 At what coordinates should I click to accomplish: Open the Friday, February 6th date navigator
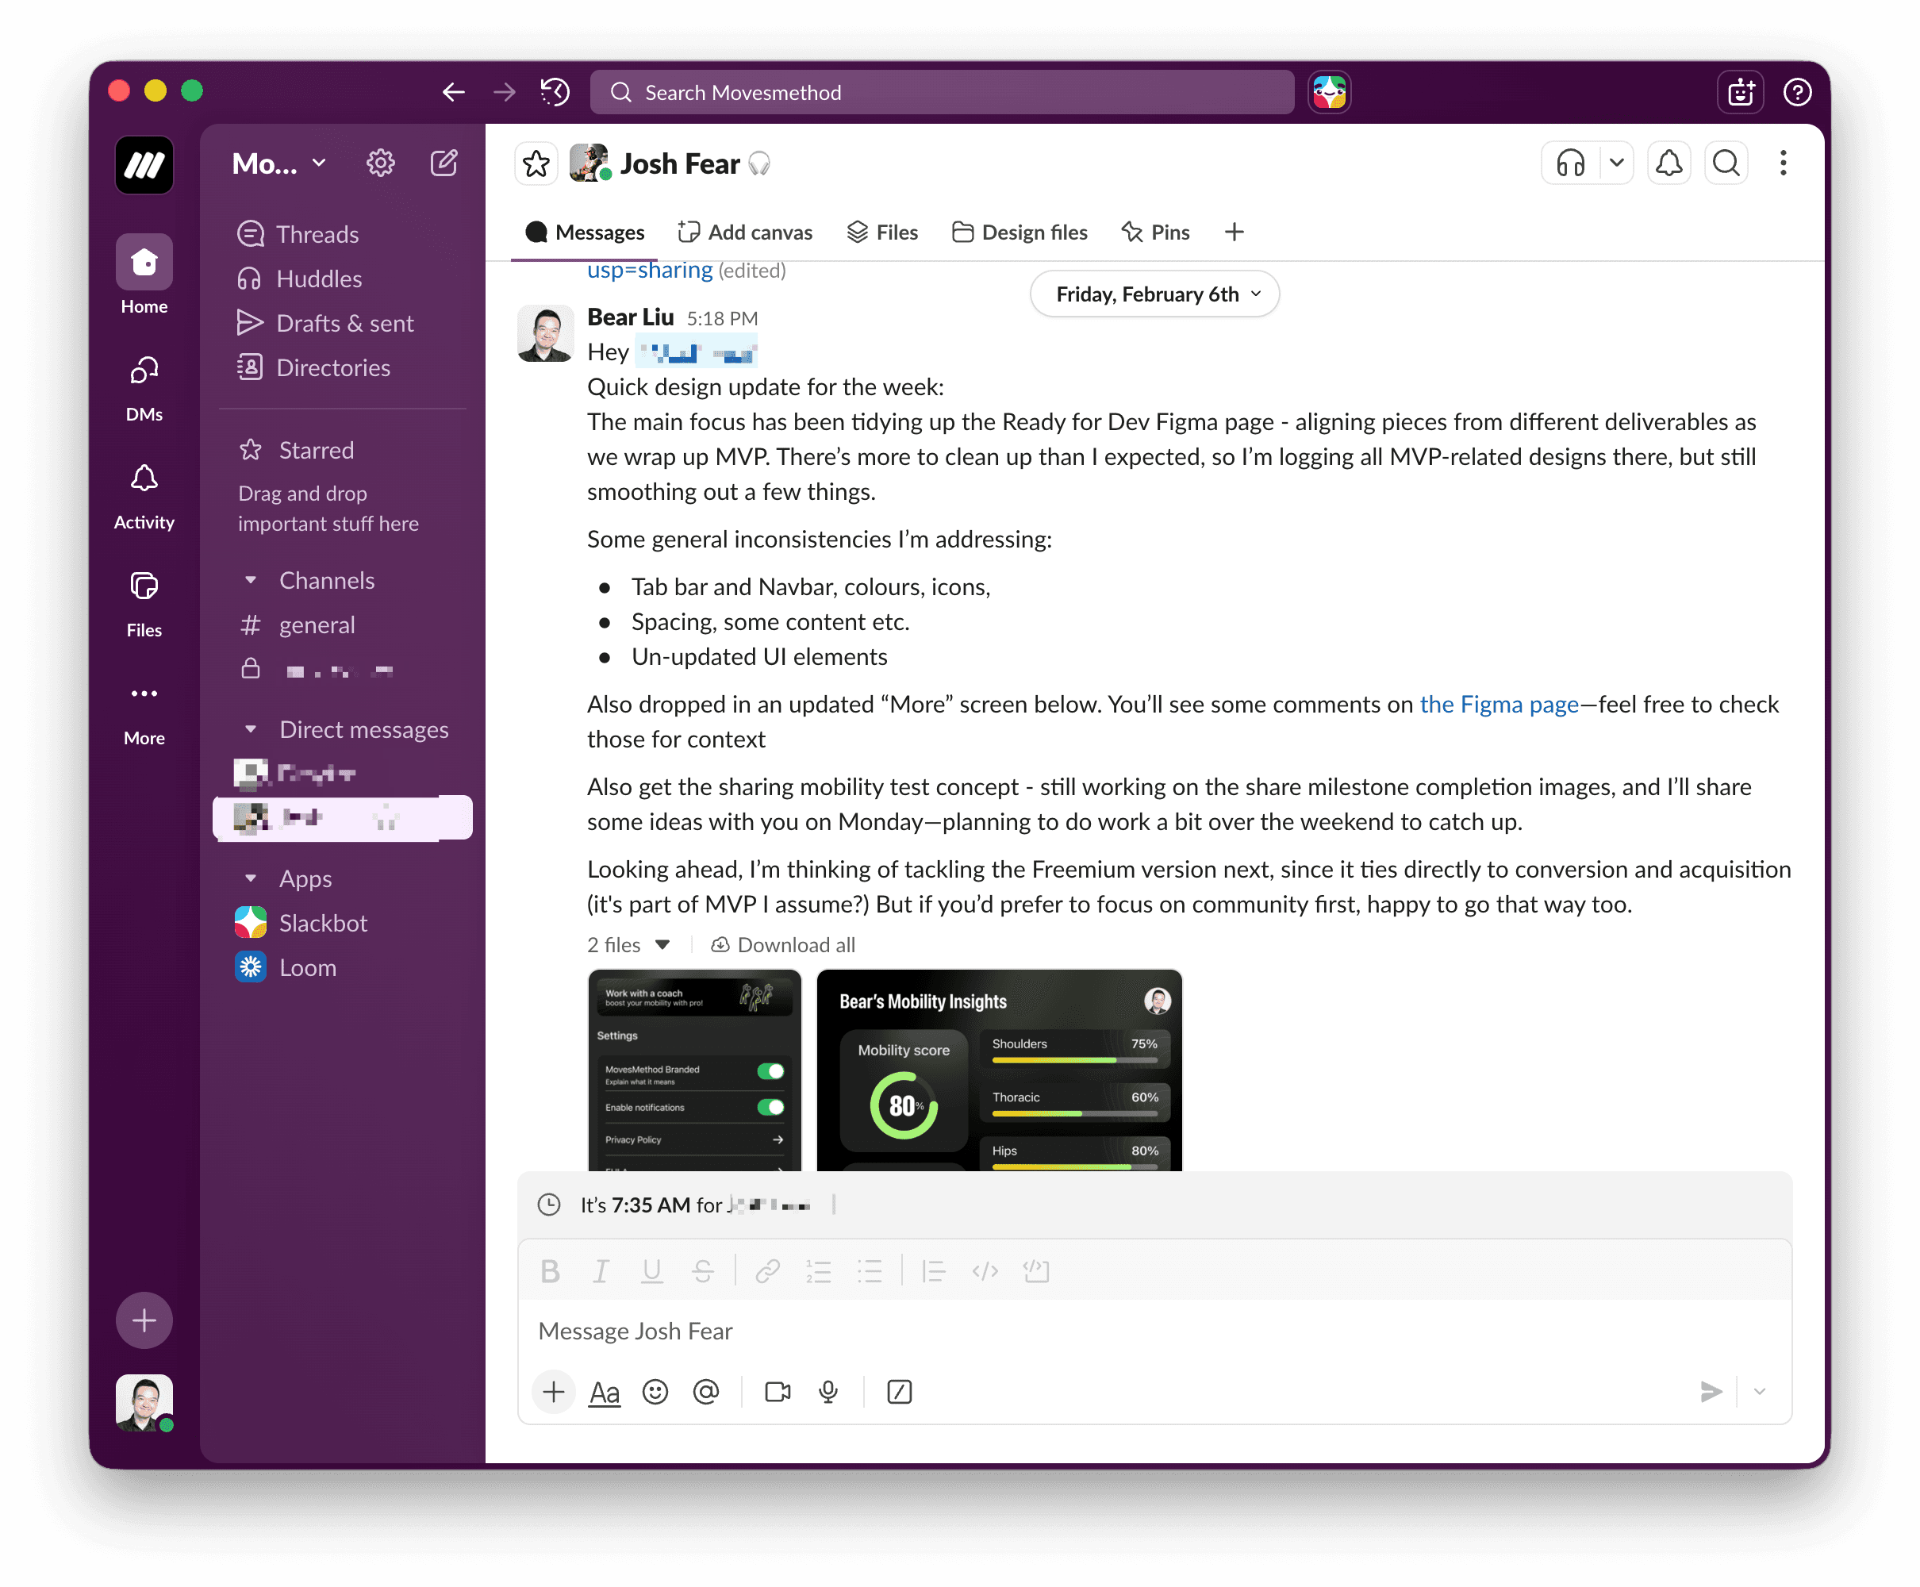click(1154, 294)
